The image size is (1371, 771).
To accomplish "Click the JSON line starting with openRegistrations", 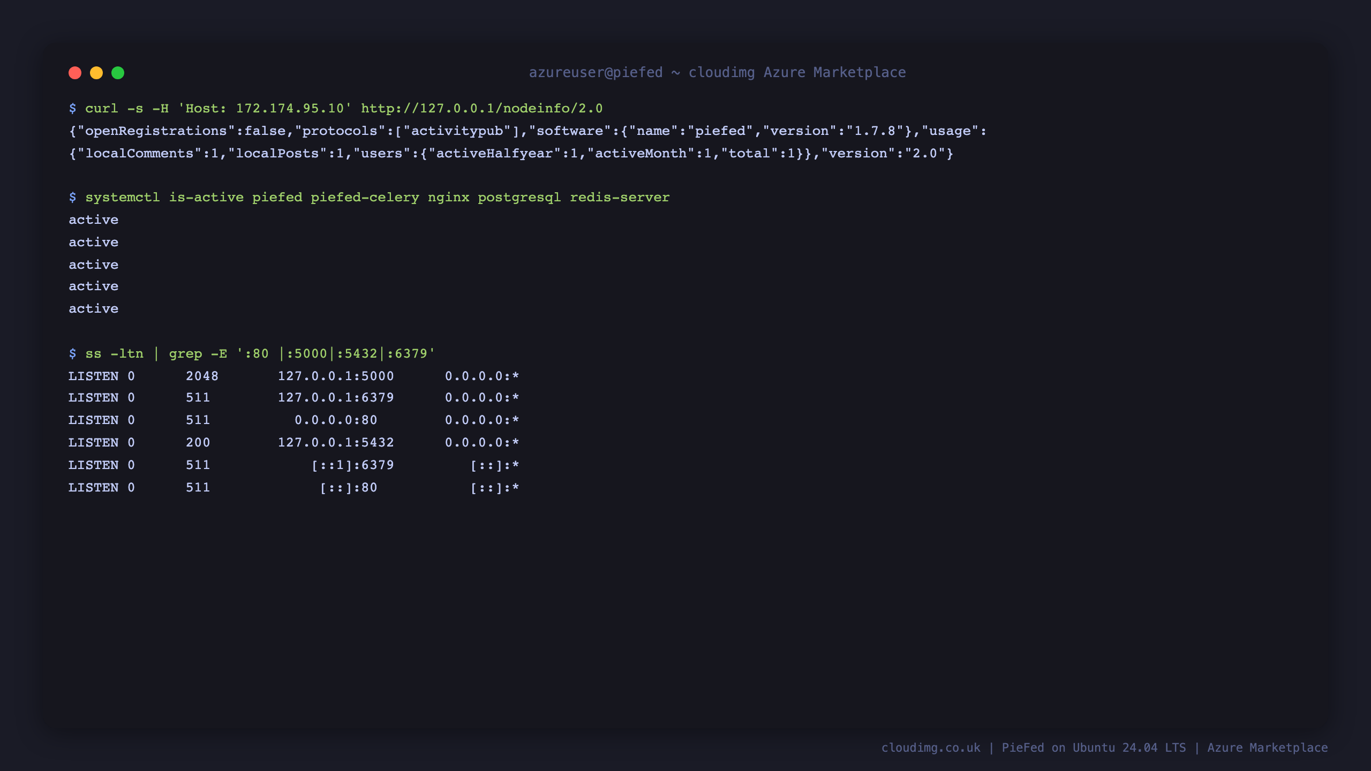I will click(x=528, y=131).
